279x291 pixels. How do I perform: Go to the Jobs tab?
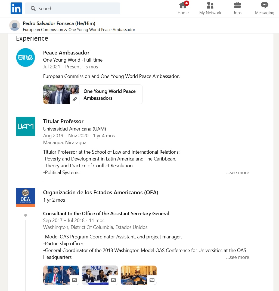[237, 8]
